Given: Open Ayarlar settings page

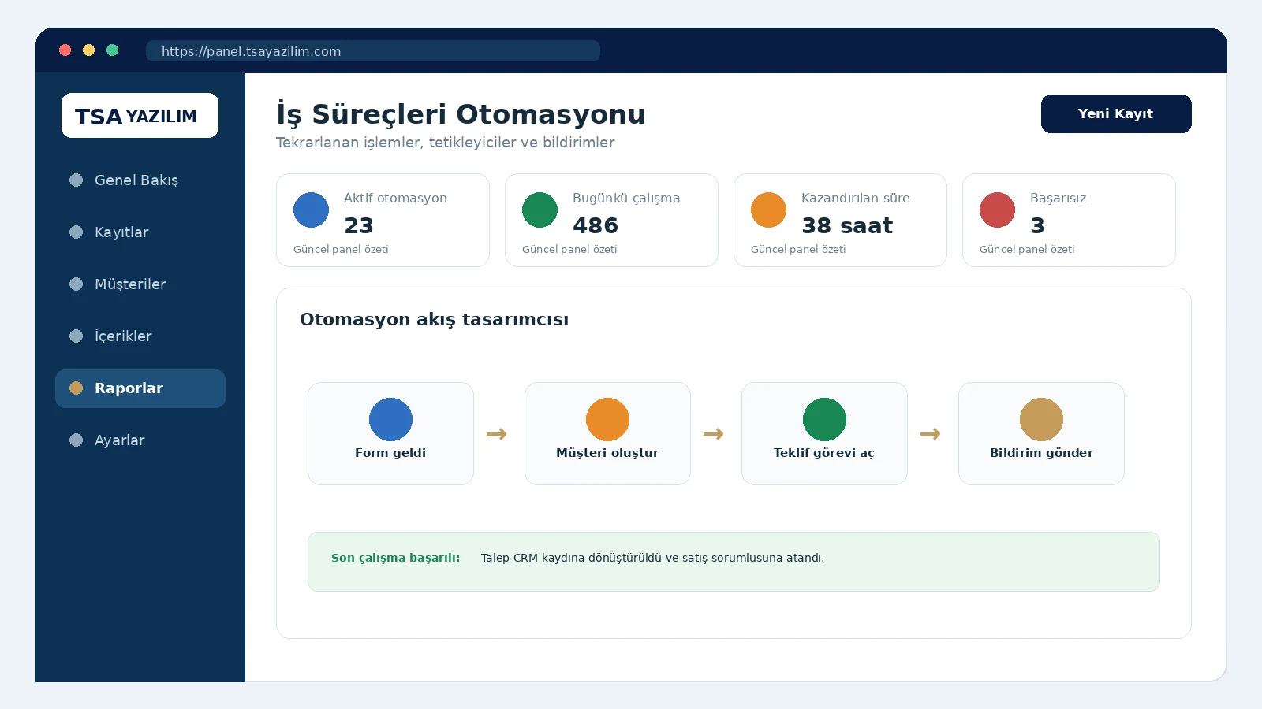Looking at the screenshot, I should [140, 440].
